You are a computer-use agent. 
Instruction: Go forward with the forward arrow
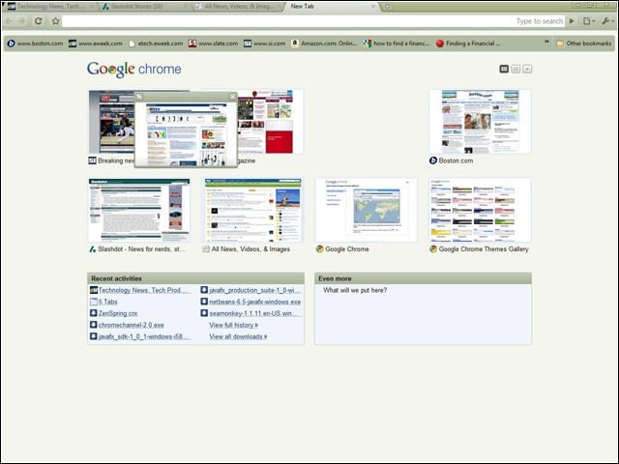click(22, 21)
